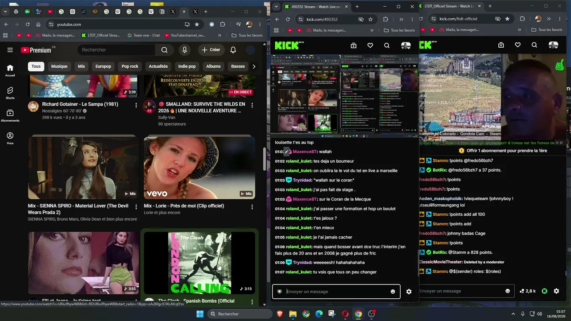
Task: Open the YouTube hamburger guide menu
Action: coord(10,50)
